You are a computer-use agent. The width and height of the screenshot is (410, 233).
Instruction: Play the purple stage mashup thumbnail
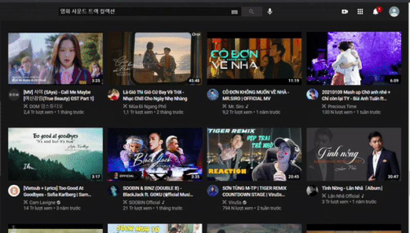point(354,59)
